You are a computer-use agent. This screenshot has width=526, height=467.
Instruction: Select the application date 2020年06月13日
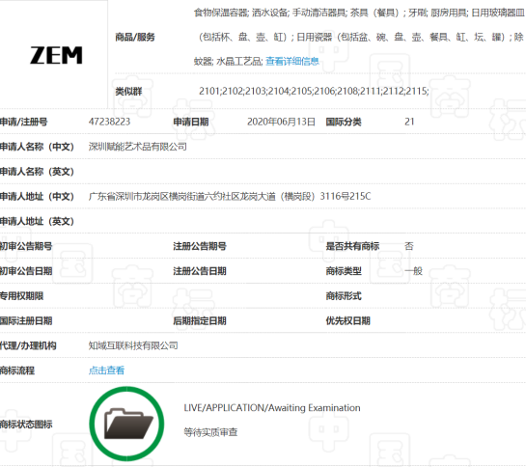[x=281, y=122]
